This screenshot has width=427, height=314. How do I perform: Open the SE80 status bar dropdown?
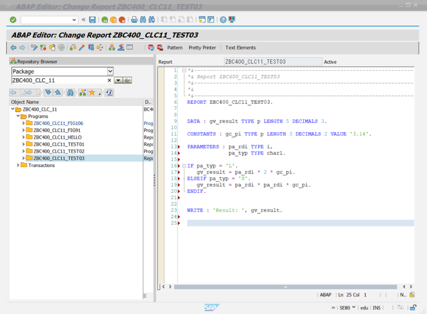(353, 308)
